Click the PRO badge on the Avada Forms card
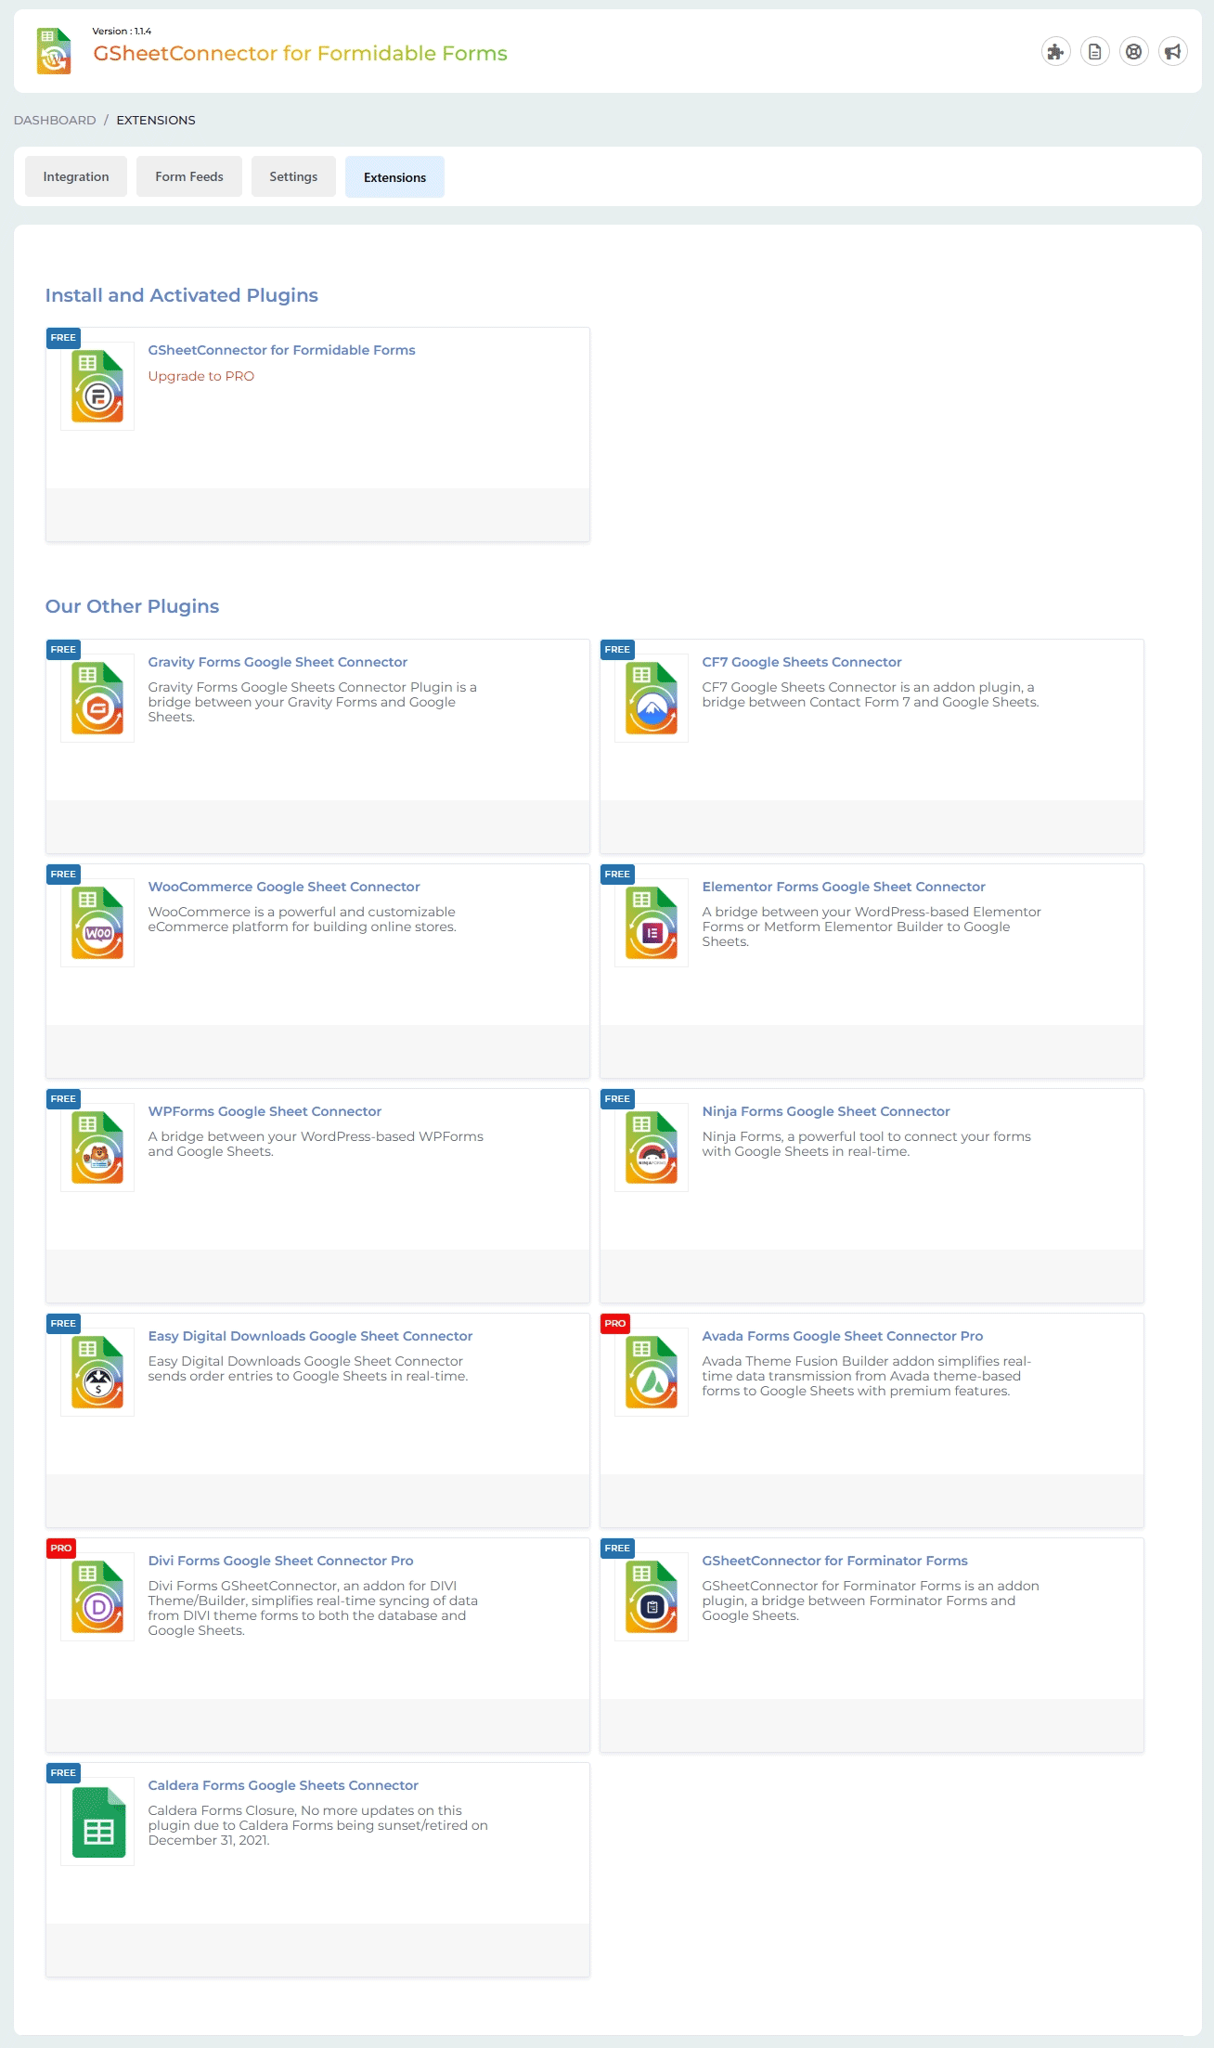This screenshot has width=1214, height=2048. coord(615,1323)
